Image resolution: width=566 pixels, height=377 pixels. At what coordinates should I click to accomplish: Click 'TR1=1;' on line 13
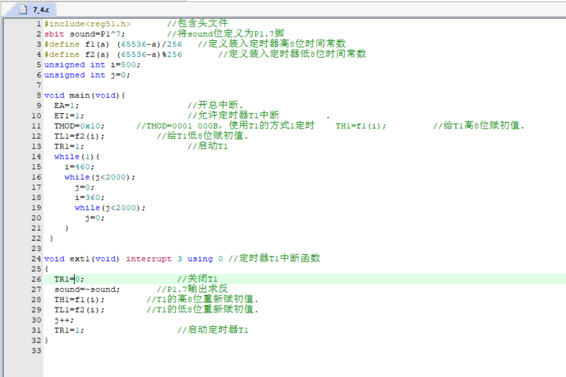pos(69,146)
